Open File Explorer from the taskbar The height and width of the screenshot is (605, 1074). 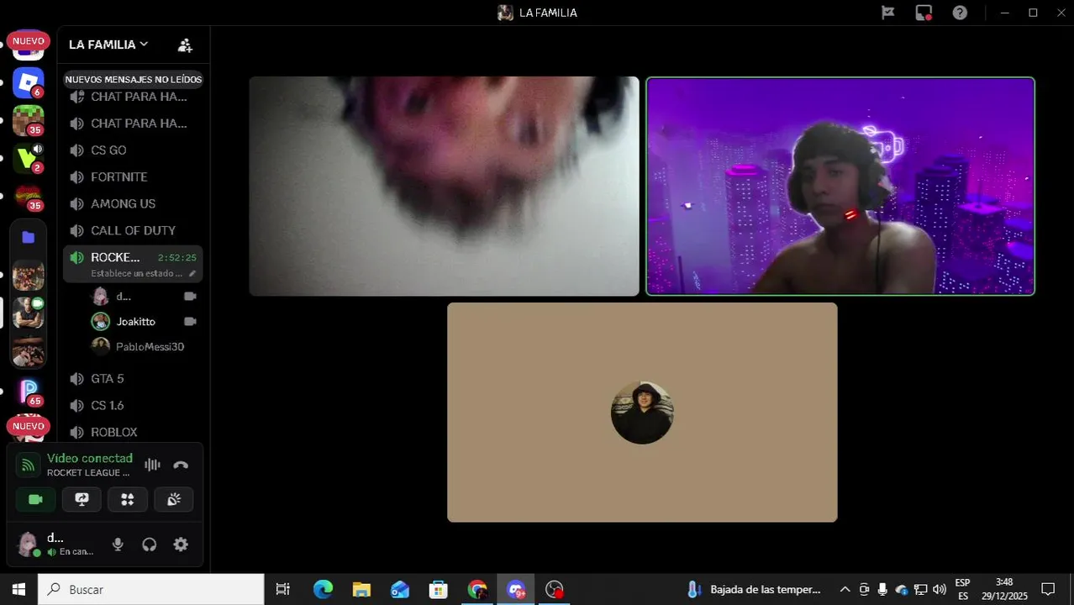click(x=361, y=590)
